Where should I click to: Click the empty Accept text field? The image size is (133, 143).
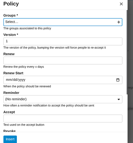coord(63,118)
